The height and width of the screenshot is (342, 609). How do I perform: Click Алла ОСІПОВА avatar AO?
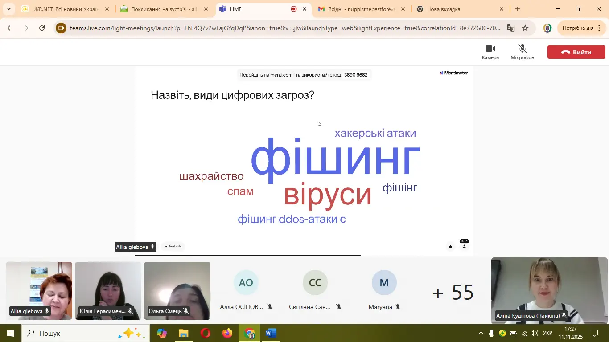click(246, 283)
